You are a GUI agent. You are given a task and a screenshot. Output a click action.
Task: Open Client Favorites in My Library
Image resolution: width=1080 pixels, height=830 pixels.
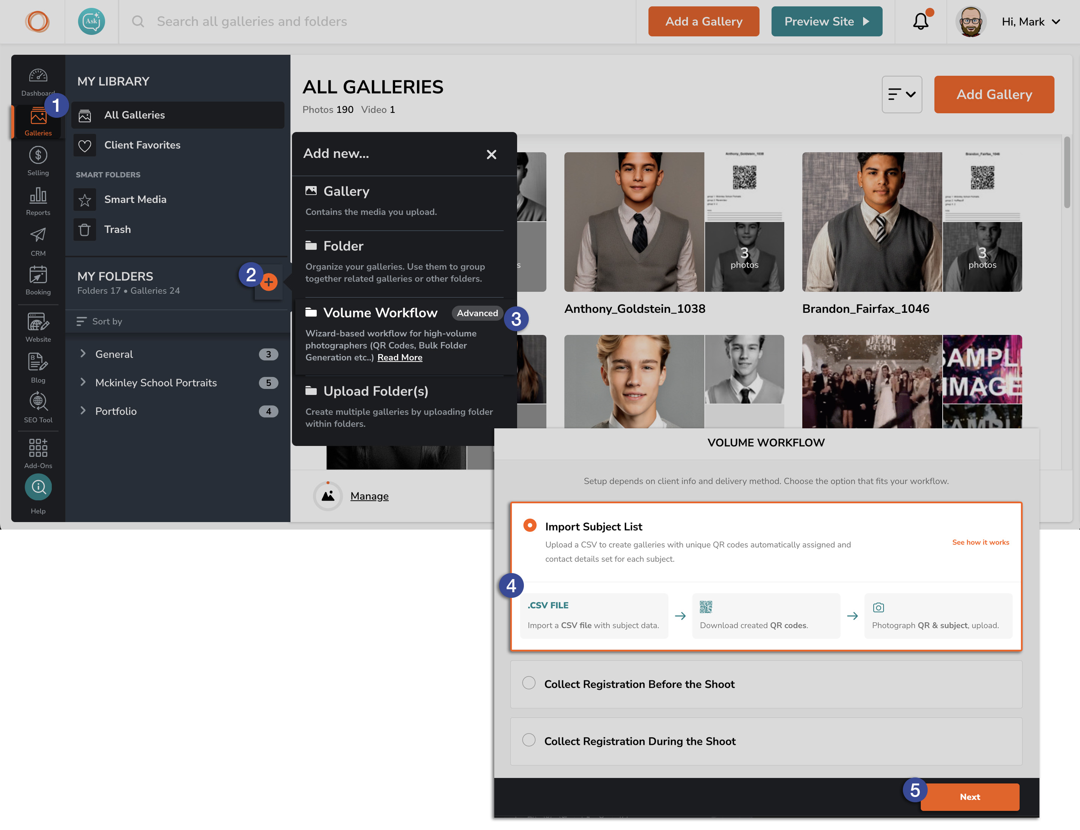(142, 145)
